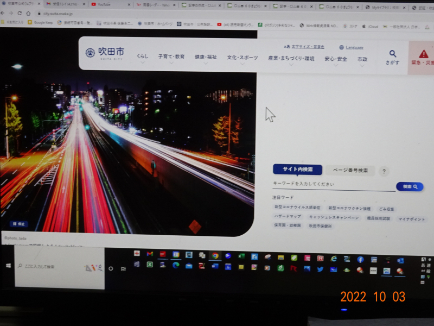Open the 文字サイズ・背景色 link
434x326 pixels.
(308, 47)
